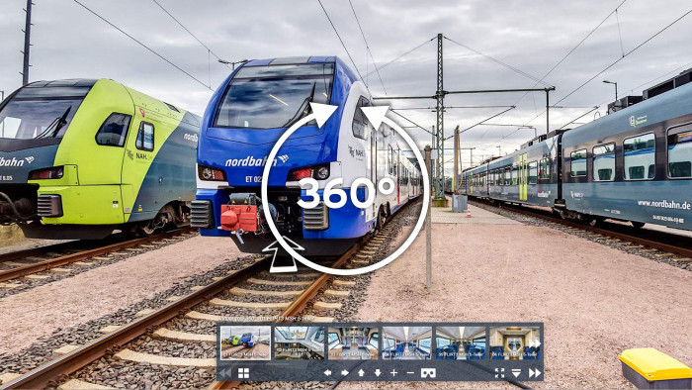The image size is (692, 390).
Task: Select the 05 FLIRT3 blue seats thumbnail
Action: coord(461,342)
